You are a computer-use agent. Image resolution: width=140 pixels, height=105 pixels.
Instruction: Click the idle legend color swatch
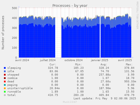point(5,71)
